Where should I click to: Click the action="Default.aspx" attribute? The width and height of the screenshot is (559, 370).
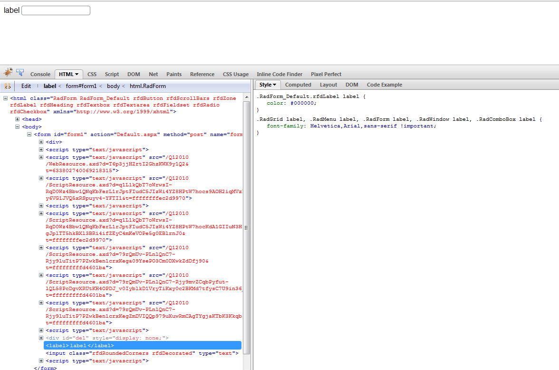tap(125, 135)
